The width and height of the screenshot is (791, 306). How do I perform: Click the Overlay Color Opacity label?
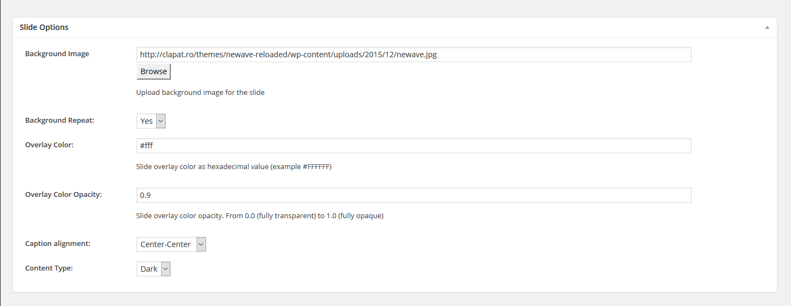(63, 195)
